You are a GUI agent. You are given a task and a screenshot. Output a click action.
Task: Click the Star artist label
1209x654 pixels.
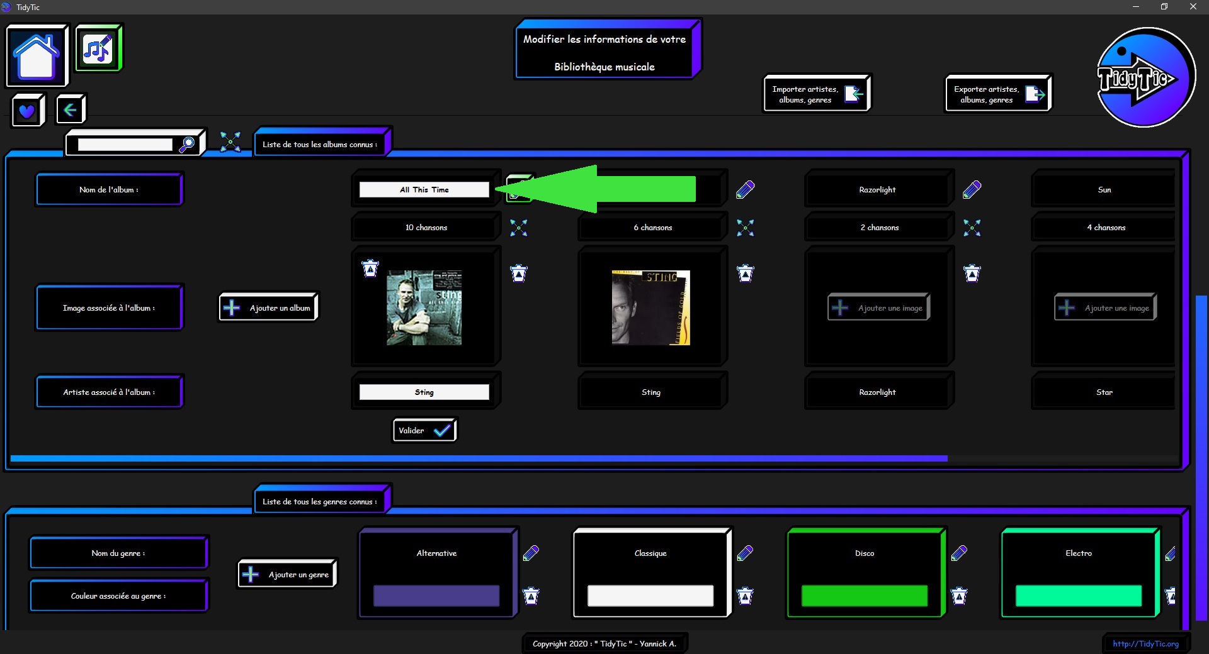(1104, 392)
